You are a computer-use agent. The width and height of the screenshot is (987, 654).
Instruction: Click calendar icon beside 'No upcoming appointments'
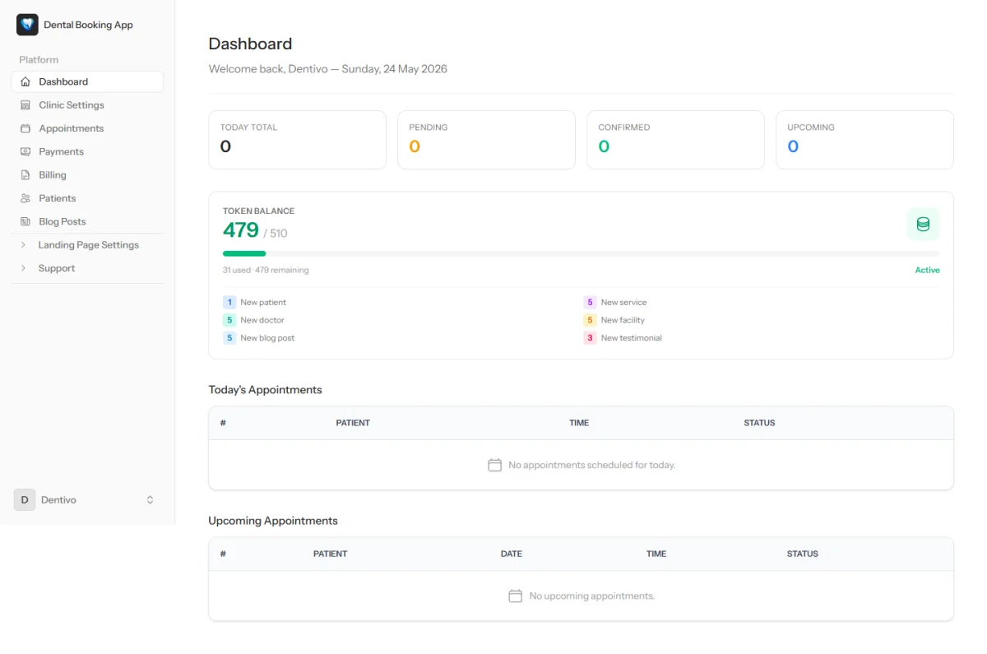(515, 596)
